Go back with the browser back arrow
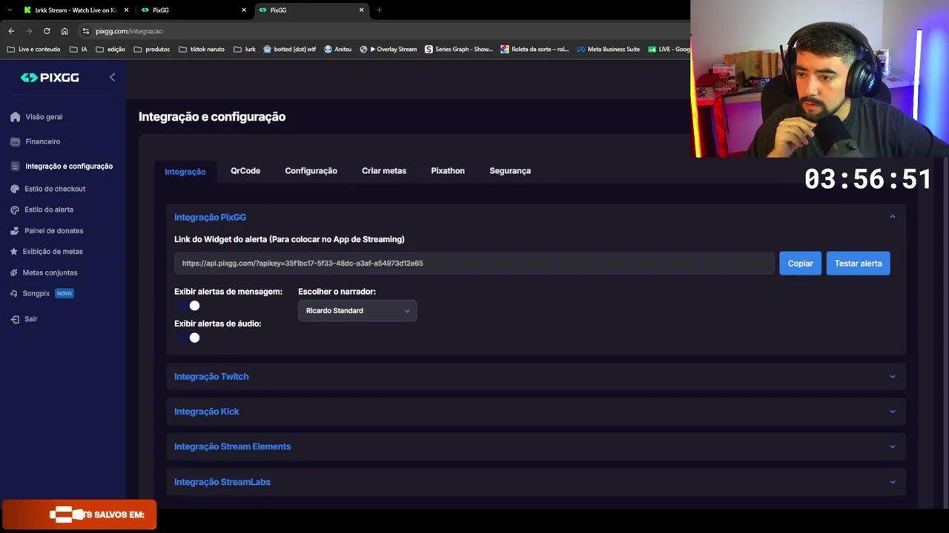Screen dimensions: 949x533 [x=11, y=31]
